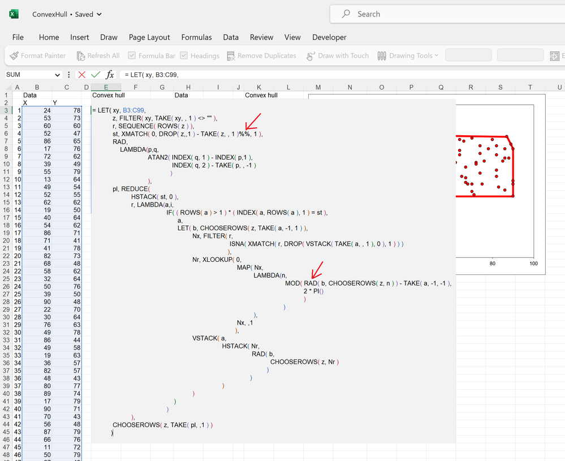Click the partially visible icon at ribbon right edge
Screen dimensions: 565x461
[554, 56]
